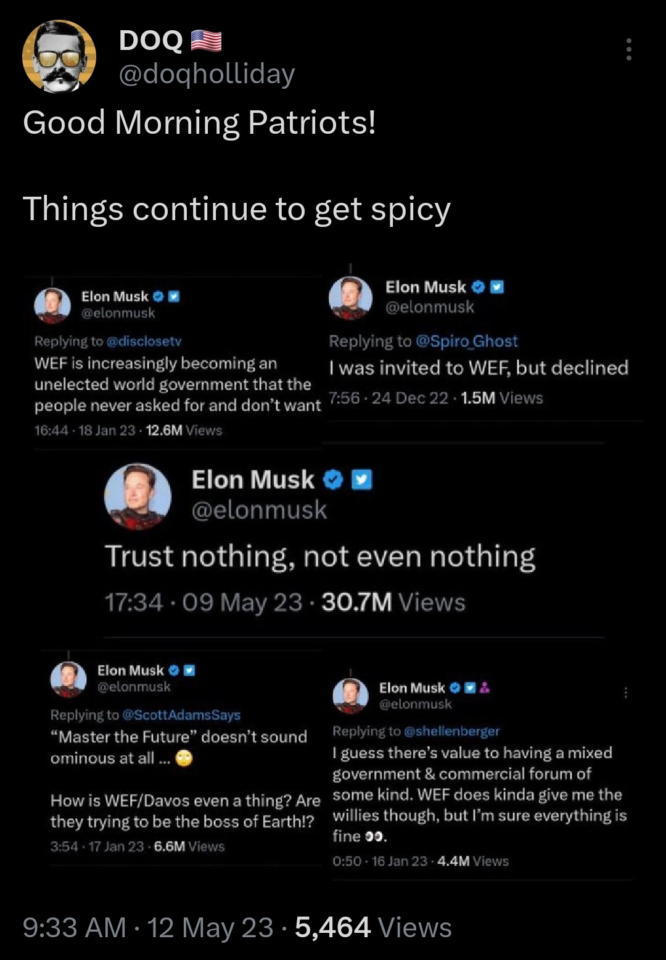Click the 5,464 Views counter

pyautogui.click(x=373, y=927)
